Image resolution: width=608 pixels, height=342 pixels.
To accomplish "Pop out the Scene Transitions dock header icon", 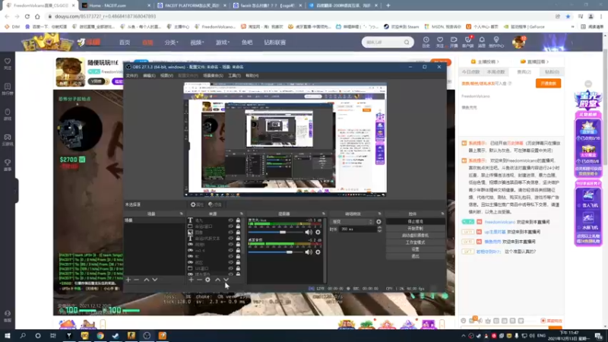I will pos(379,214).
